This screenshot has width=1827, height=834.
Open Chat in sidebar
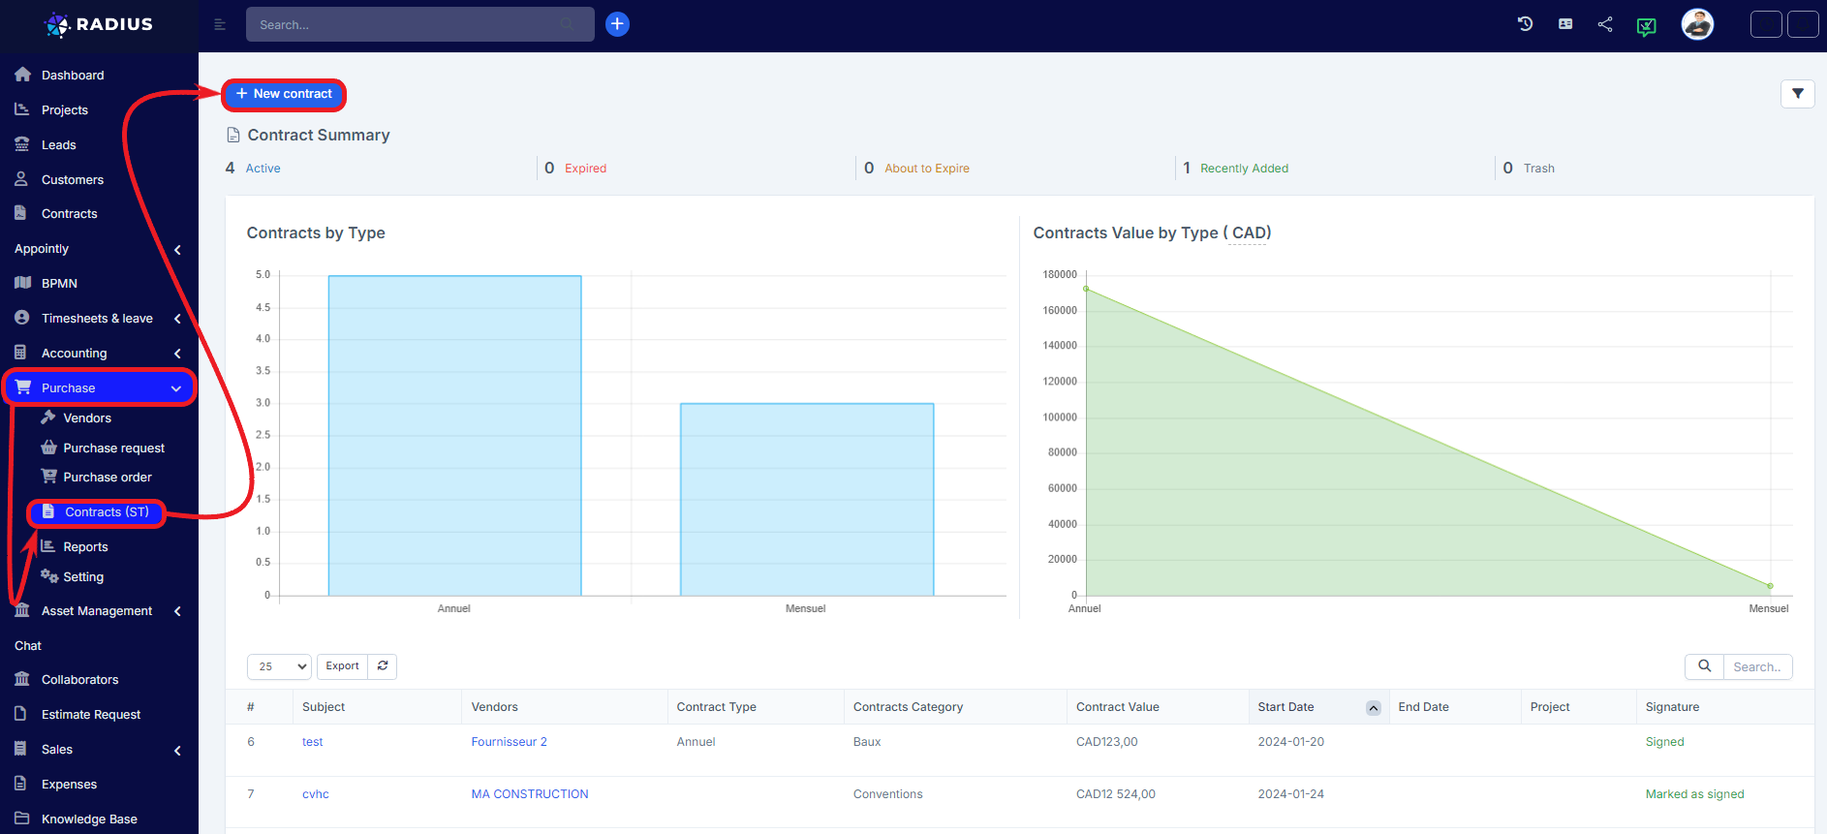pos(28,646)
